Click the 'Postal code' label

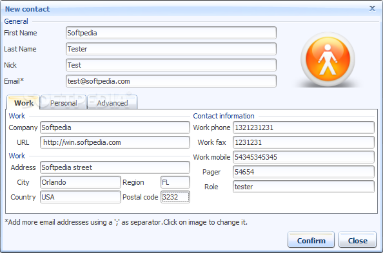point(140,197)
